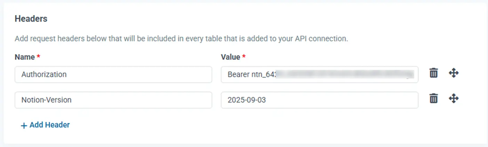The width and height of the screenshot is (488, 147).
Task: Click the Value column label
Action: click(230, 57)
